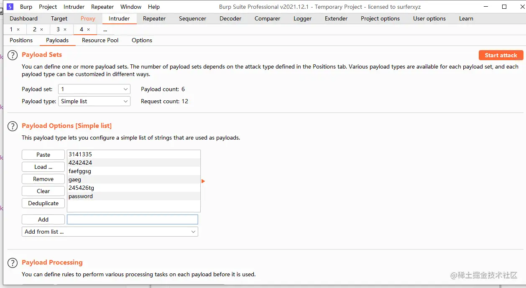Add new Intruder tab via ellipsis
This screenshot has height=288, width=526.
[105, 29]
